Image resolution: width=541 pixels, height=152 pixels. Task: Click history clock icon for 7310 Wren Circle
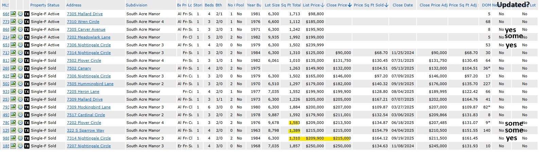20,22
